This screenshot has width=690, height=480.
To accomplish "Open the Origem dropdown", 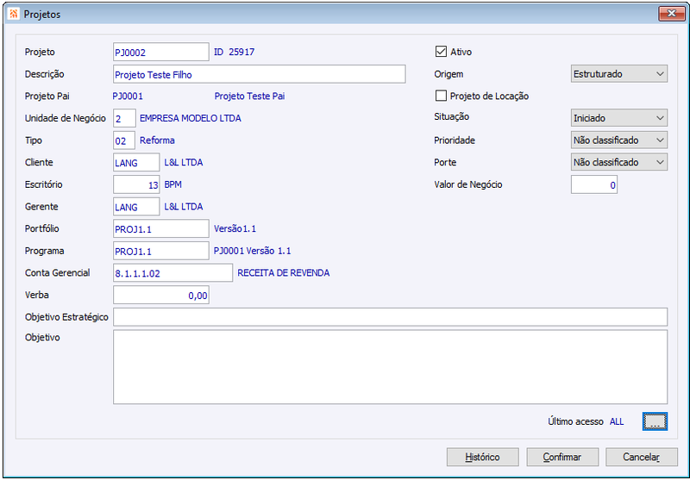I will click(618, 74).
